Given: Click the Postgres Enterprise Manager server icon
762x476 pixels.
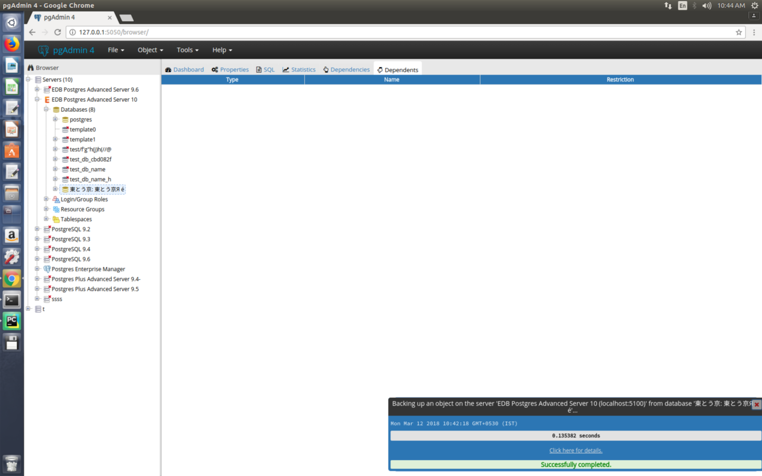Looking at the screenshot, I should 47,269.
